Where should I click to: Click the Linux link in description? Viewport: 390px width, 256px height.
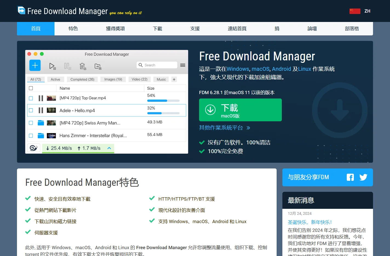click(x=305, y=69)
